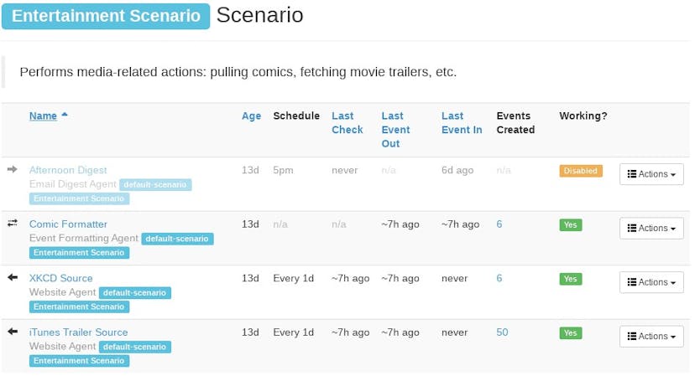Click left arrow icon beside iTunes Trailer Source

(x=13, y=332)
